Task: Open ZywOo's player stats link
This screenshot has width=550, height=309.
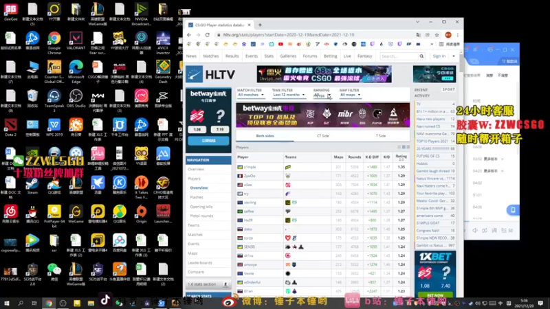Action: (250, 176)
